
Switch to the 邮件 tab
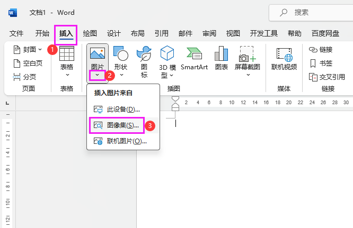tap(186, 33)
